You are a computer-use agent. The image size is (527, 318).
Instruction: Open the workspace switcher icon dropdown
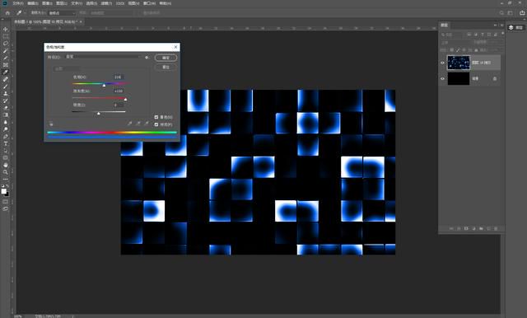tap(511, 13)
